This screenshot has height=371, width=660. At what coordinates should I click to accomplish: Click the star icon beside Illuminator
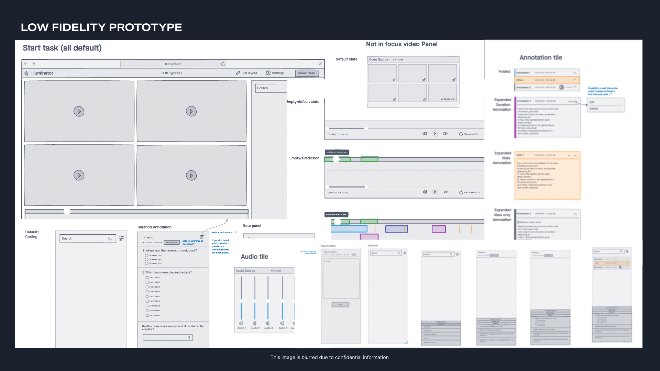pyautogui.click(x=26, y=73)
